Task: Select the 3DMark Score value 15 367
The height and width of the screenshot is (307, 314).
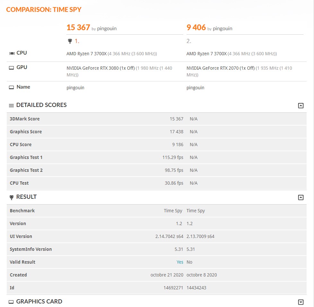Action: pos(177,119)
